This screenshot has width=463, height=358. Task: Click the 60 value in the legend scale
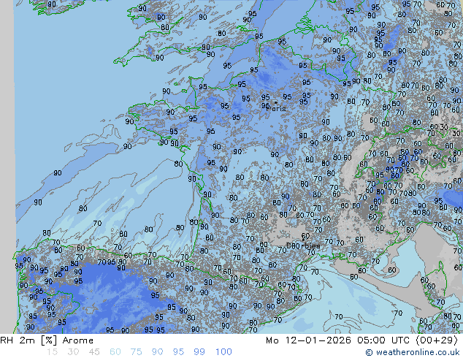(x=115, y=352)
